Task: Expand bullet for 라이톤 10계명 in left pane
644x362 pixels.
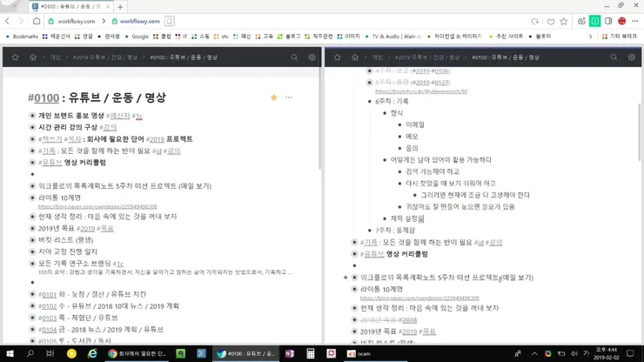Action: coord(32,198)
